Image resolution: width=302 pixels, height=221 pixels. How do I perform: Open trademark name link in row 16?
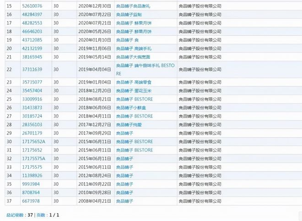pos(129,15)
